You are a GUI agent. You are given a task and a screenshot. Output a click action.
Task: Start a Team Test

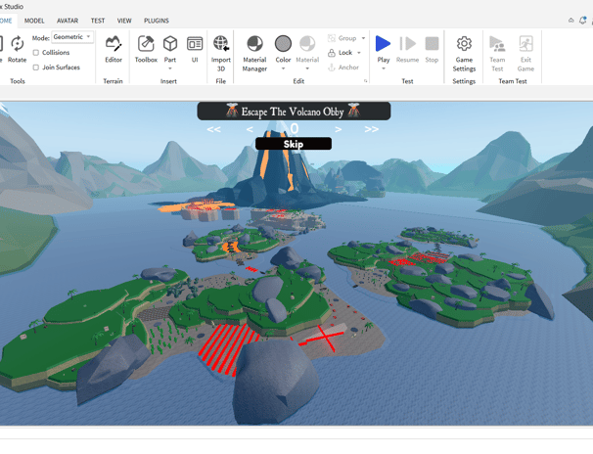(497, 53)
